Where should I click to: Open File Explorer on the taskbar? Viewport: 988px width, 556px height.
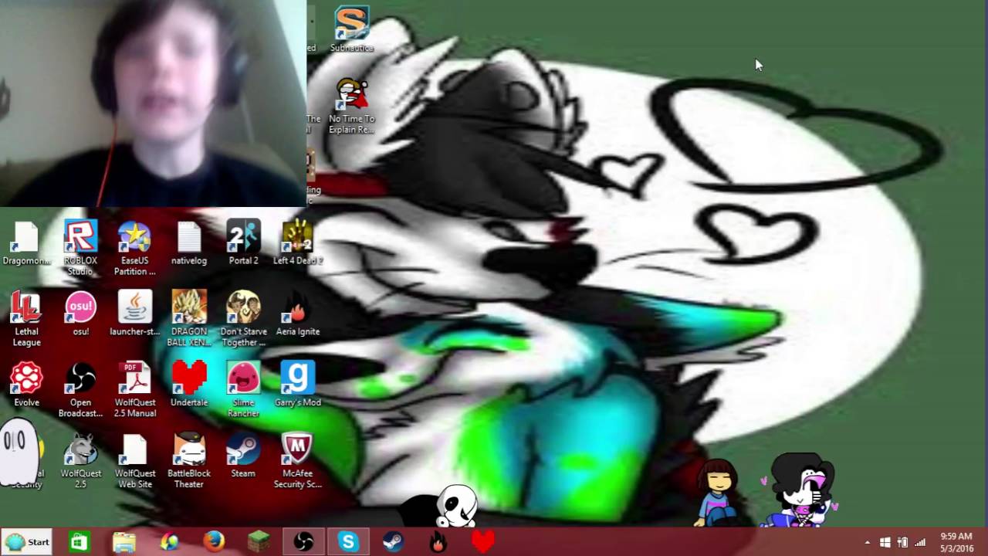124,542
